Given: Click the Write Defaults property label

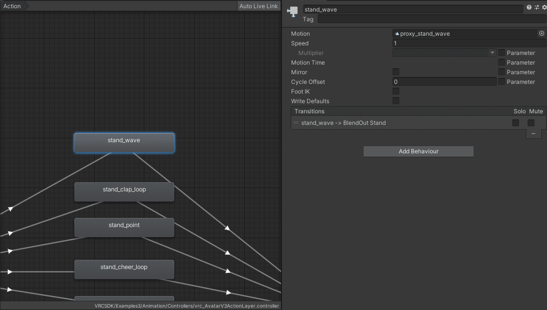Looking at the screenshot, I should pyautogui.click(x=310, y=101).
